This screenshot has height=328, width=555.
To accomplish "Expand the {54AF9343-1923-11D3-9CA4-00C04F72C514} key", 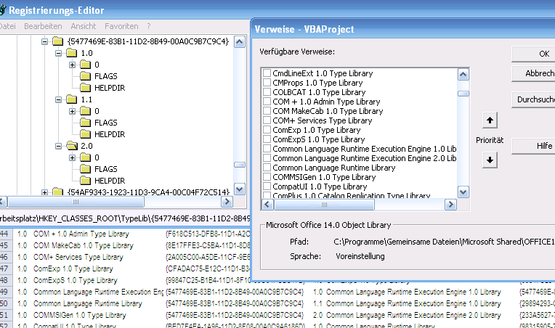I will point(44,192).
